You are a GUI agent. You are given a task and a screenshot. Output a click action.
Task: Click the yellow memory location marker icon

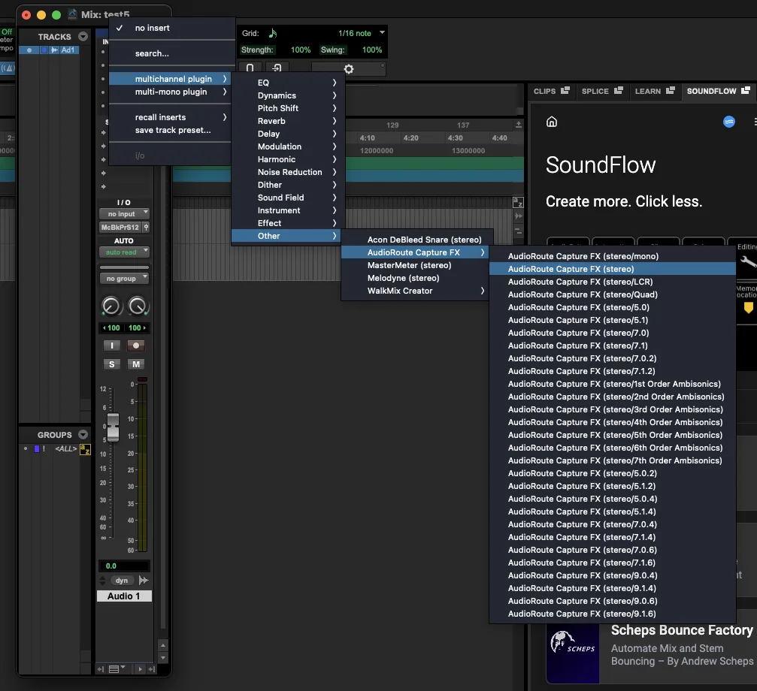[748, 308]
